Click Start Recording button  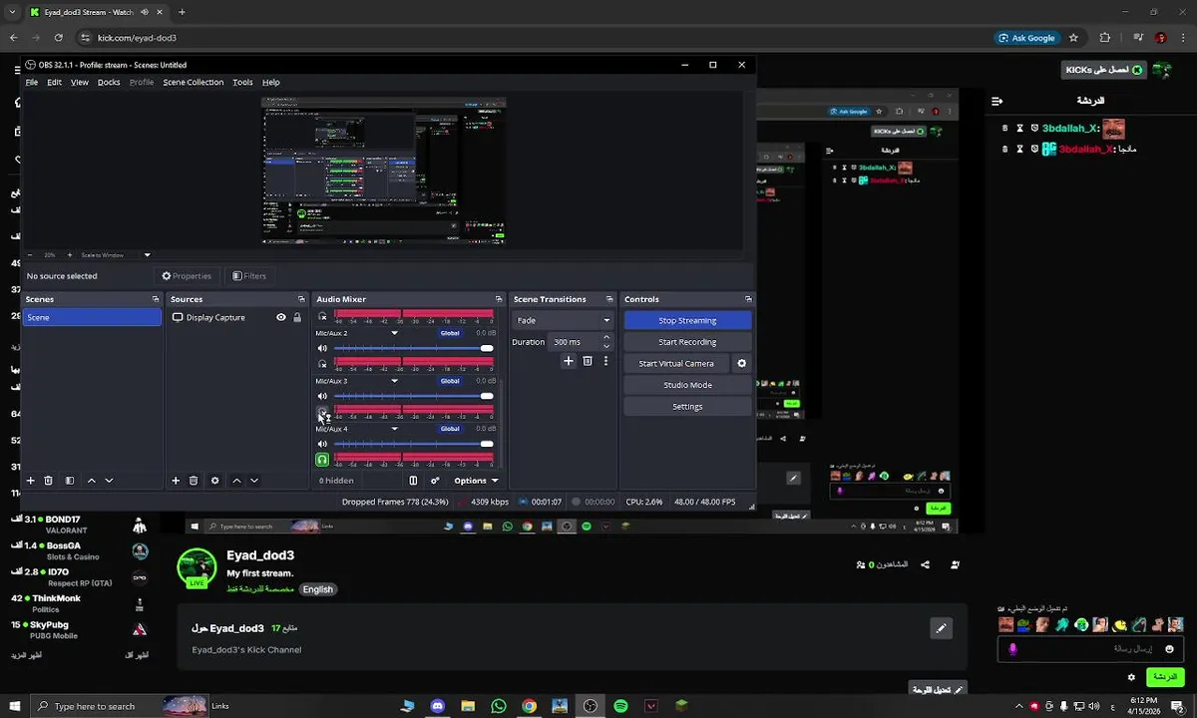pos(687,342)
